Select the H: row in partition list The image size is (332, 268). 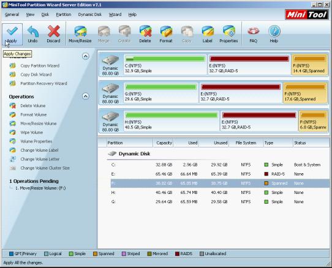(220, 193)
